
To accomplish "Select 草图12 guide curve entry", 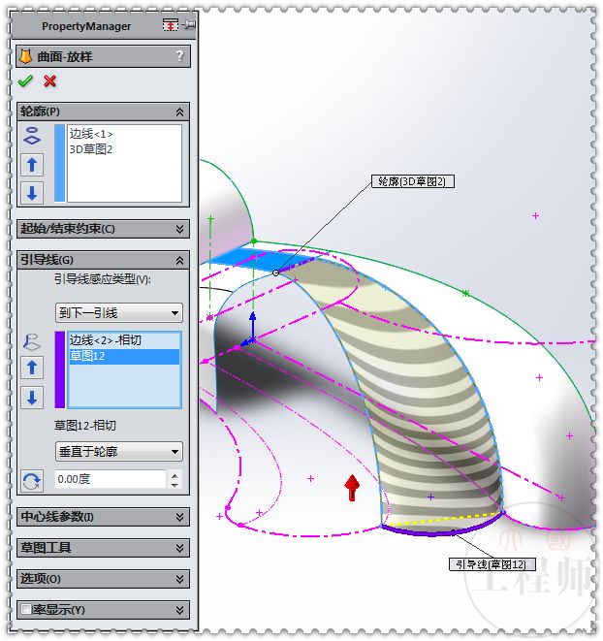I will 124,356.
